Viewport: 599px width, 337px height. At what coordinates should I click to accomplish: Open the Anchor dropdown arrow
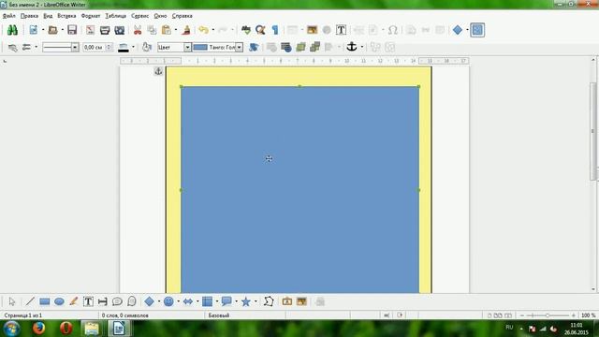tap(362, 47)
